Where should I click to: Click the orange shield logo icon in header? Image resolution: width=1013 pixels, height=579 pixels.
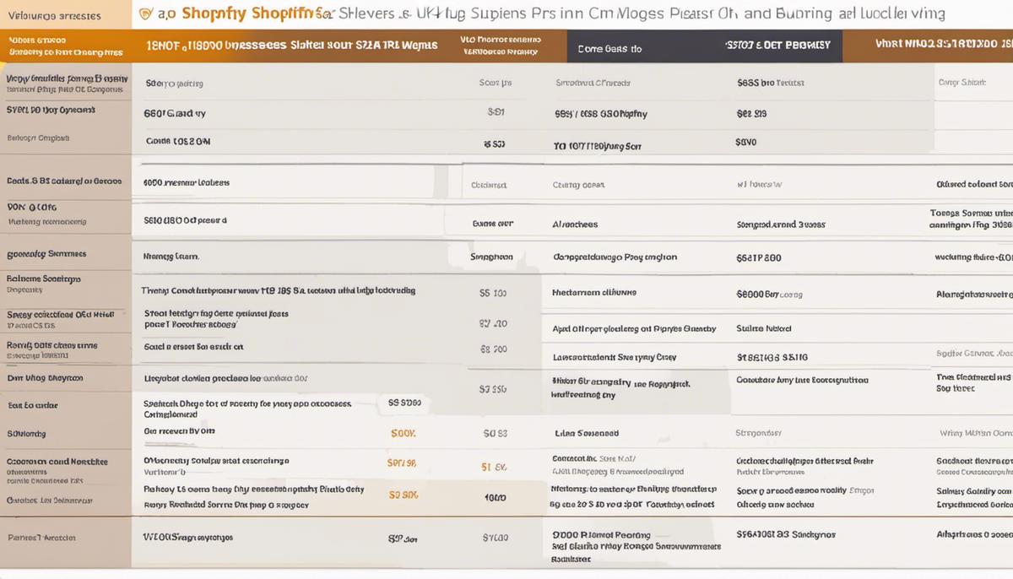(144, 14)
